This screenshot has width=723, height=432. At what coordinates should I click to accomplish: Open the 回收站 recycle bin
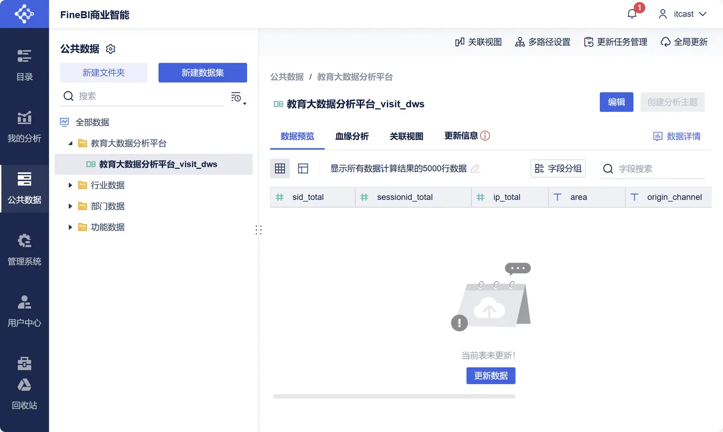24,394
